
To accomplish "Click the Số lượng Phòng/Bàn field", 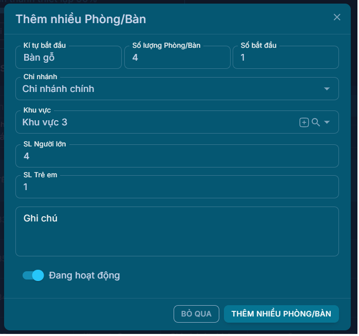I will (x=177, y=58).
